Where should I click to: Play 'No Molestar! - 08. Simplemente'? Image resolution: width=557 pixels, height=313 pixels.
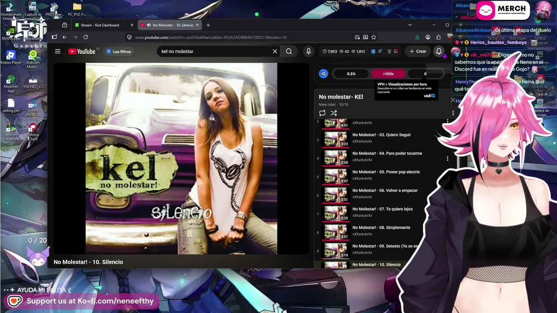coord(381,228)
